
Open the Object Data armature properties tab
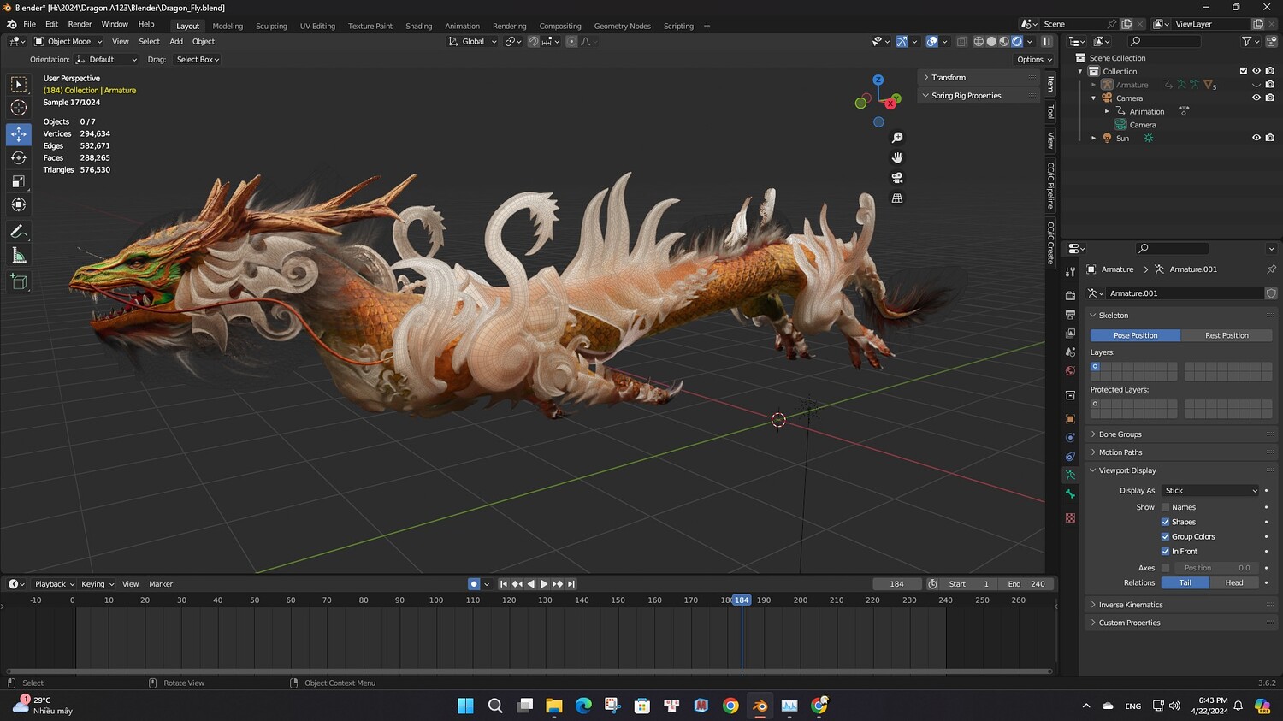coord(1070,475)
